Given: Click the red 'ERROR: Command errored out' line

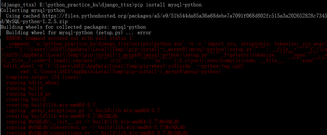Looking at the screenshot, I should pyautogui.click(x=70, y=38).
